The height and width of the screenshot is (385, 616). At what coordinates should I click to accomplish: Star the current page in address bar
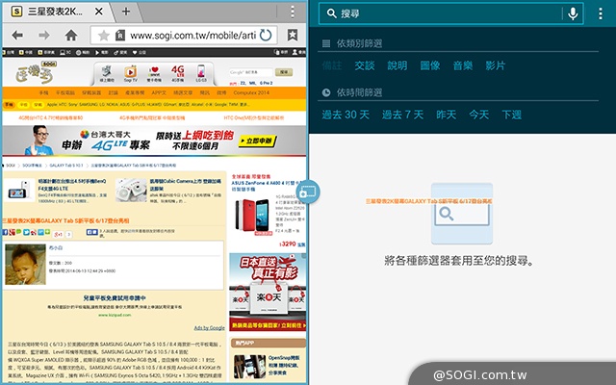pyautogui.click(x=102, y=36)
